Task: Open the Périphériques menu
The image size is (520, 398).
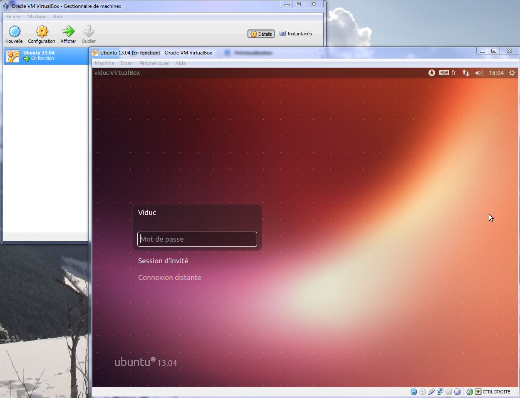Action: (154, 63)
